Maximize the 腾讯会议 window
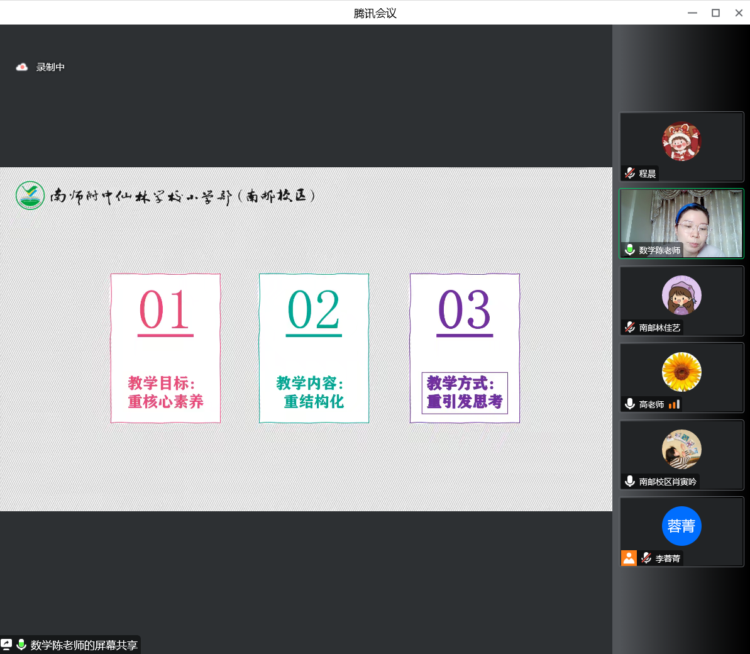The image size is (750, 654). tap(715, 13)
